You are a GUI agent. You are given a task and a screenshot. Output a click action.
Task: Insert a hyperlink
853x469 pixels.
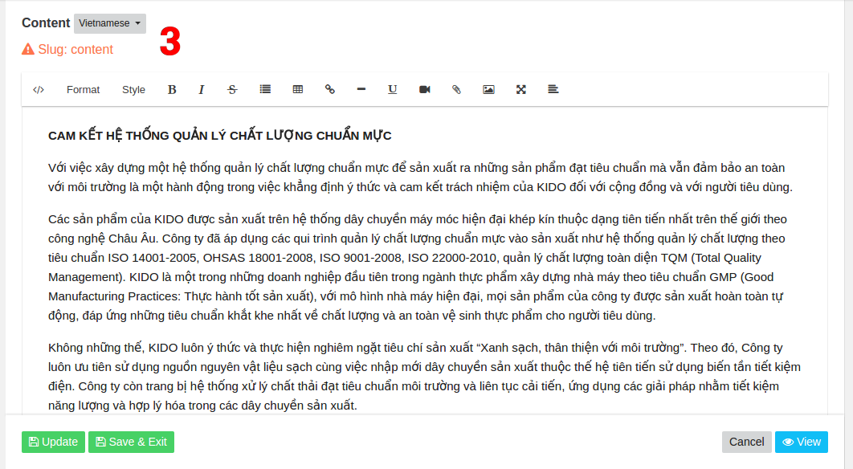[329, 90]
